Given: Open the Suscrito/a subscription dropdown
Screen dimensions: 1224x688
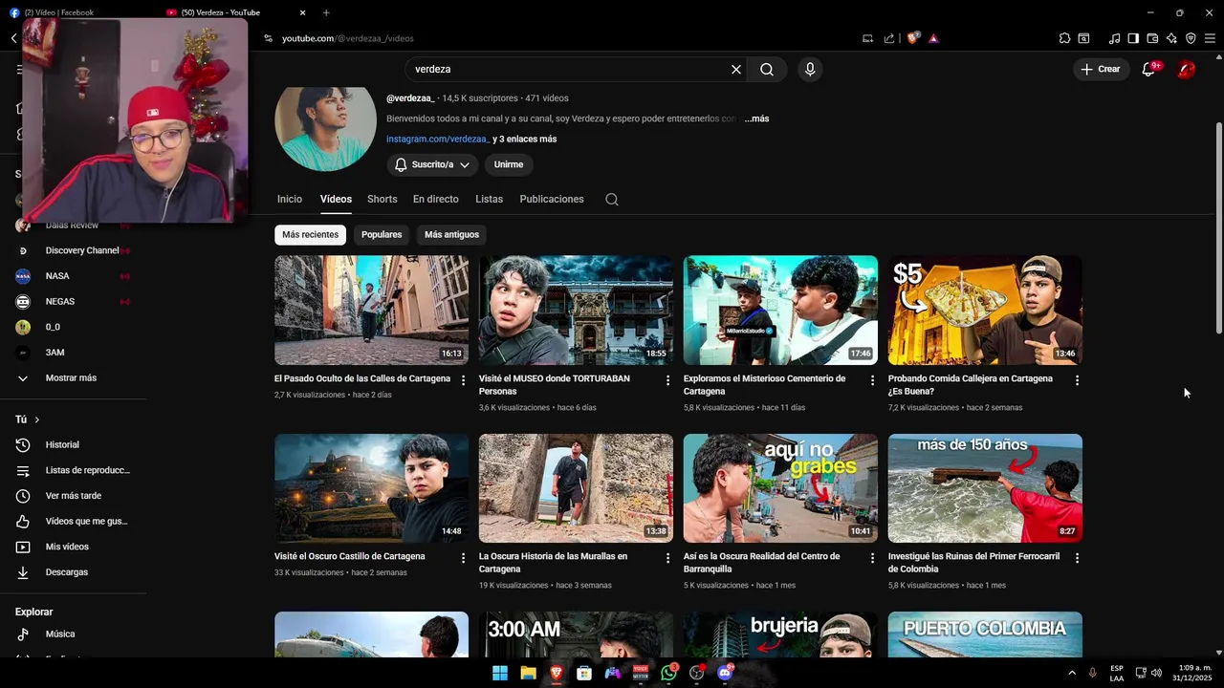Looking at the screenshot, I should (x=433, y=164).
